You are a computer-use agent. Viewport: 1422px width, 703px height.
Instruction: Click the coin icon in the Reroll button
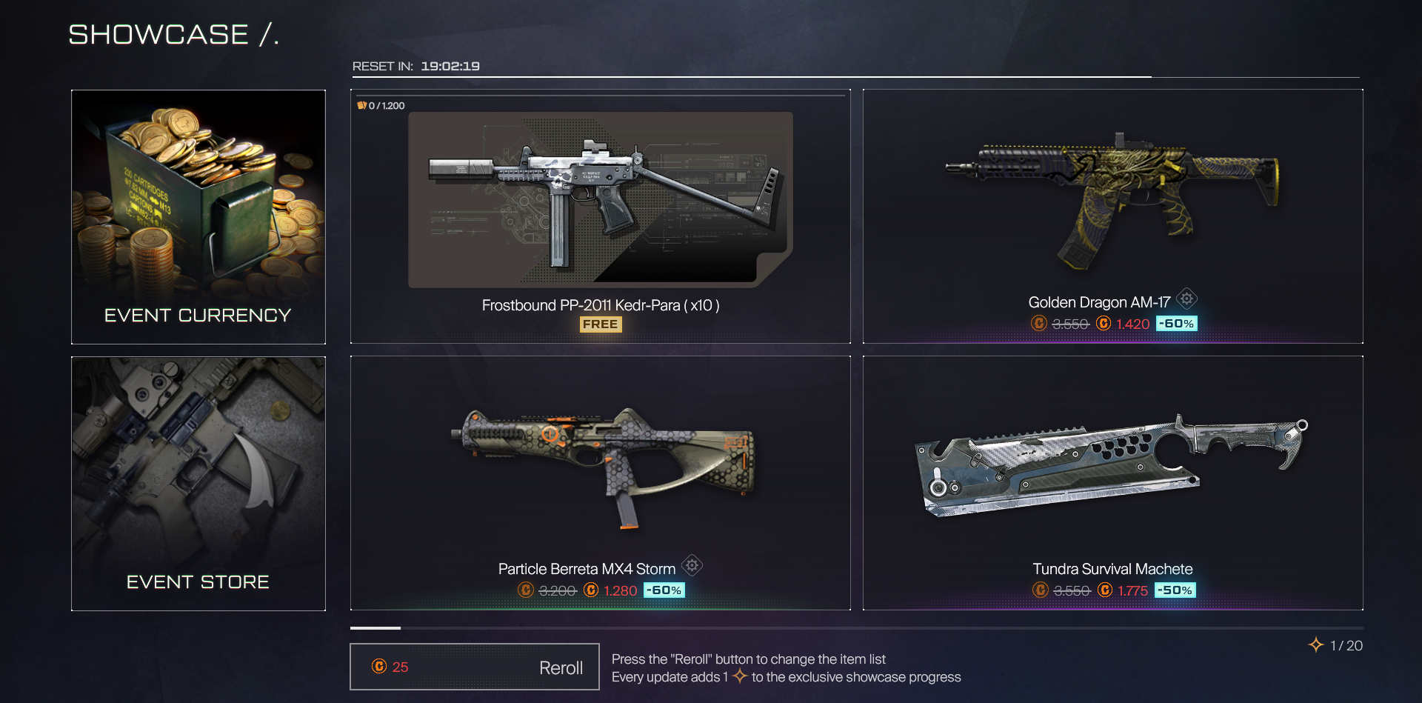pyautogui.click(x=379, y=666)
